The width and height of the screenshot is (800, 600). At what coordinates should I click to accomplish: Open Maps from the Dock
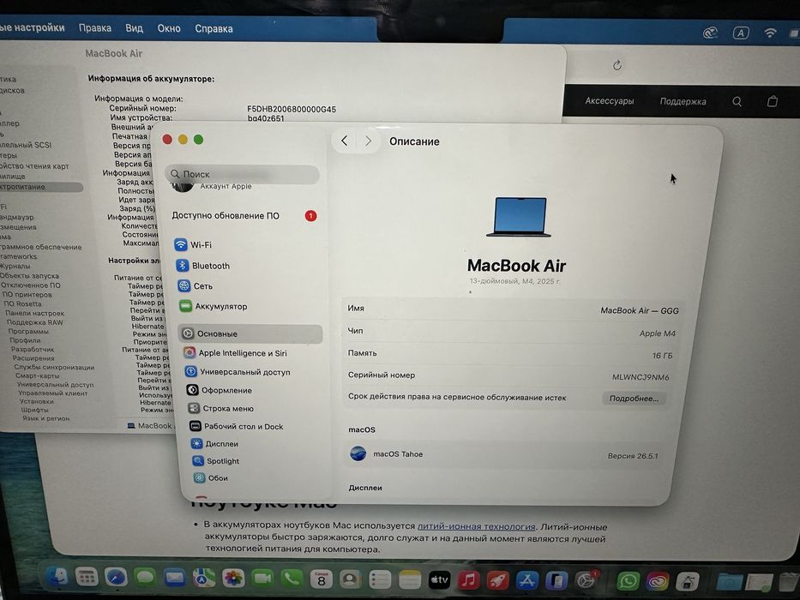(x=203, y=578)
